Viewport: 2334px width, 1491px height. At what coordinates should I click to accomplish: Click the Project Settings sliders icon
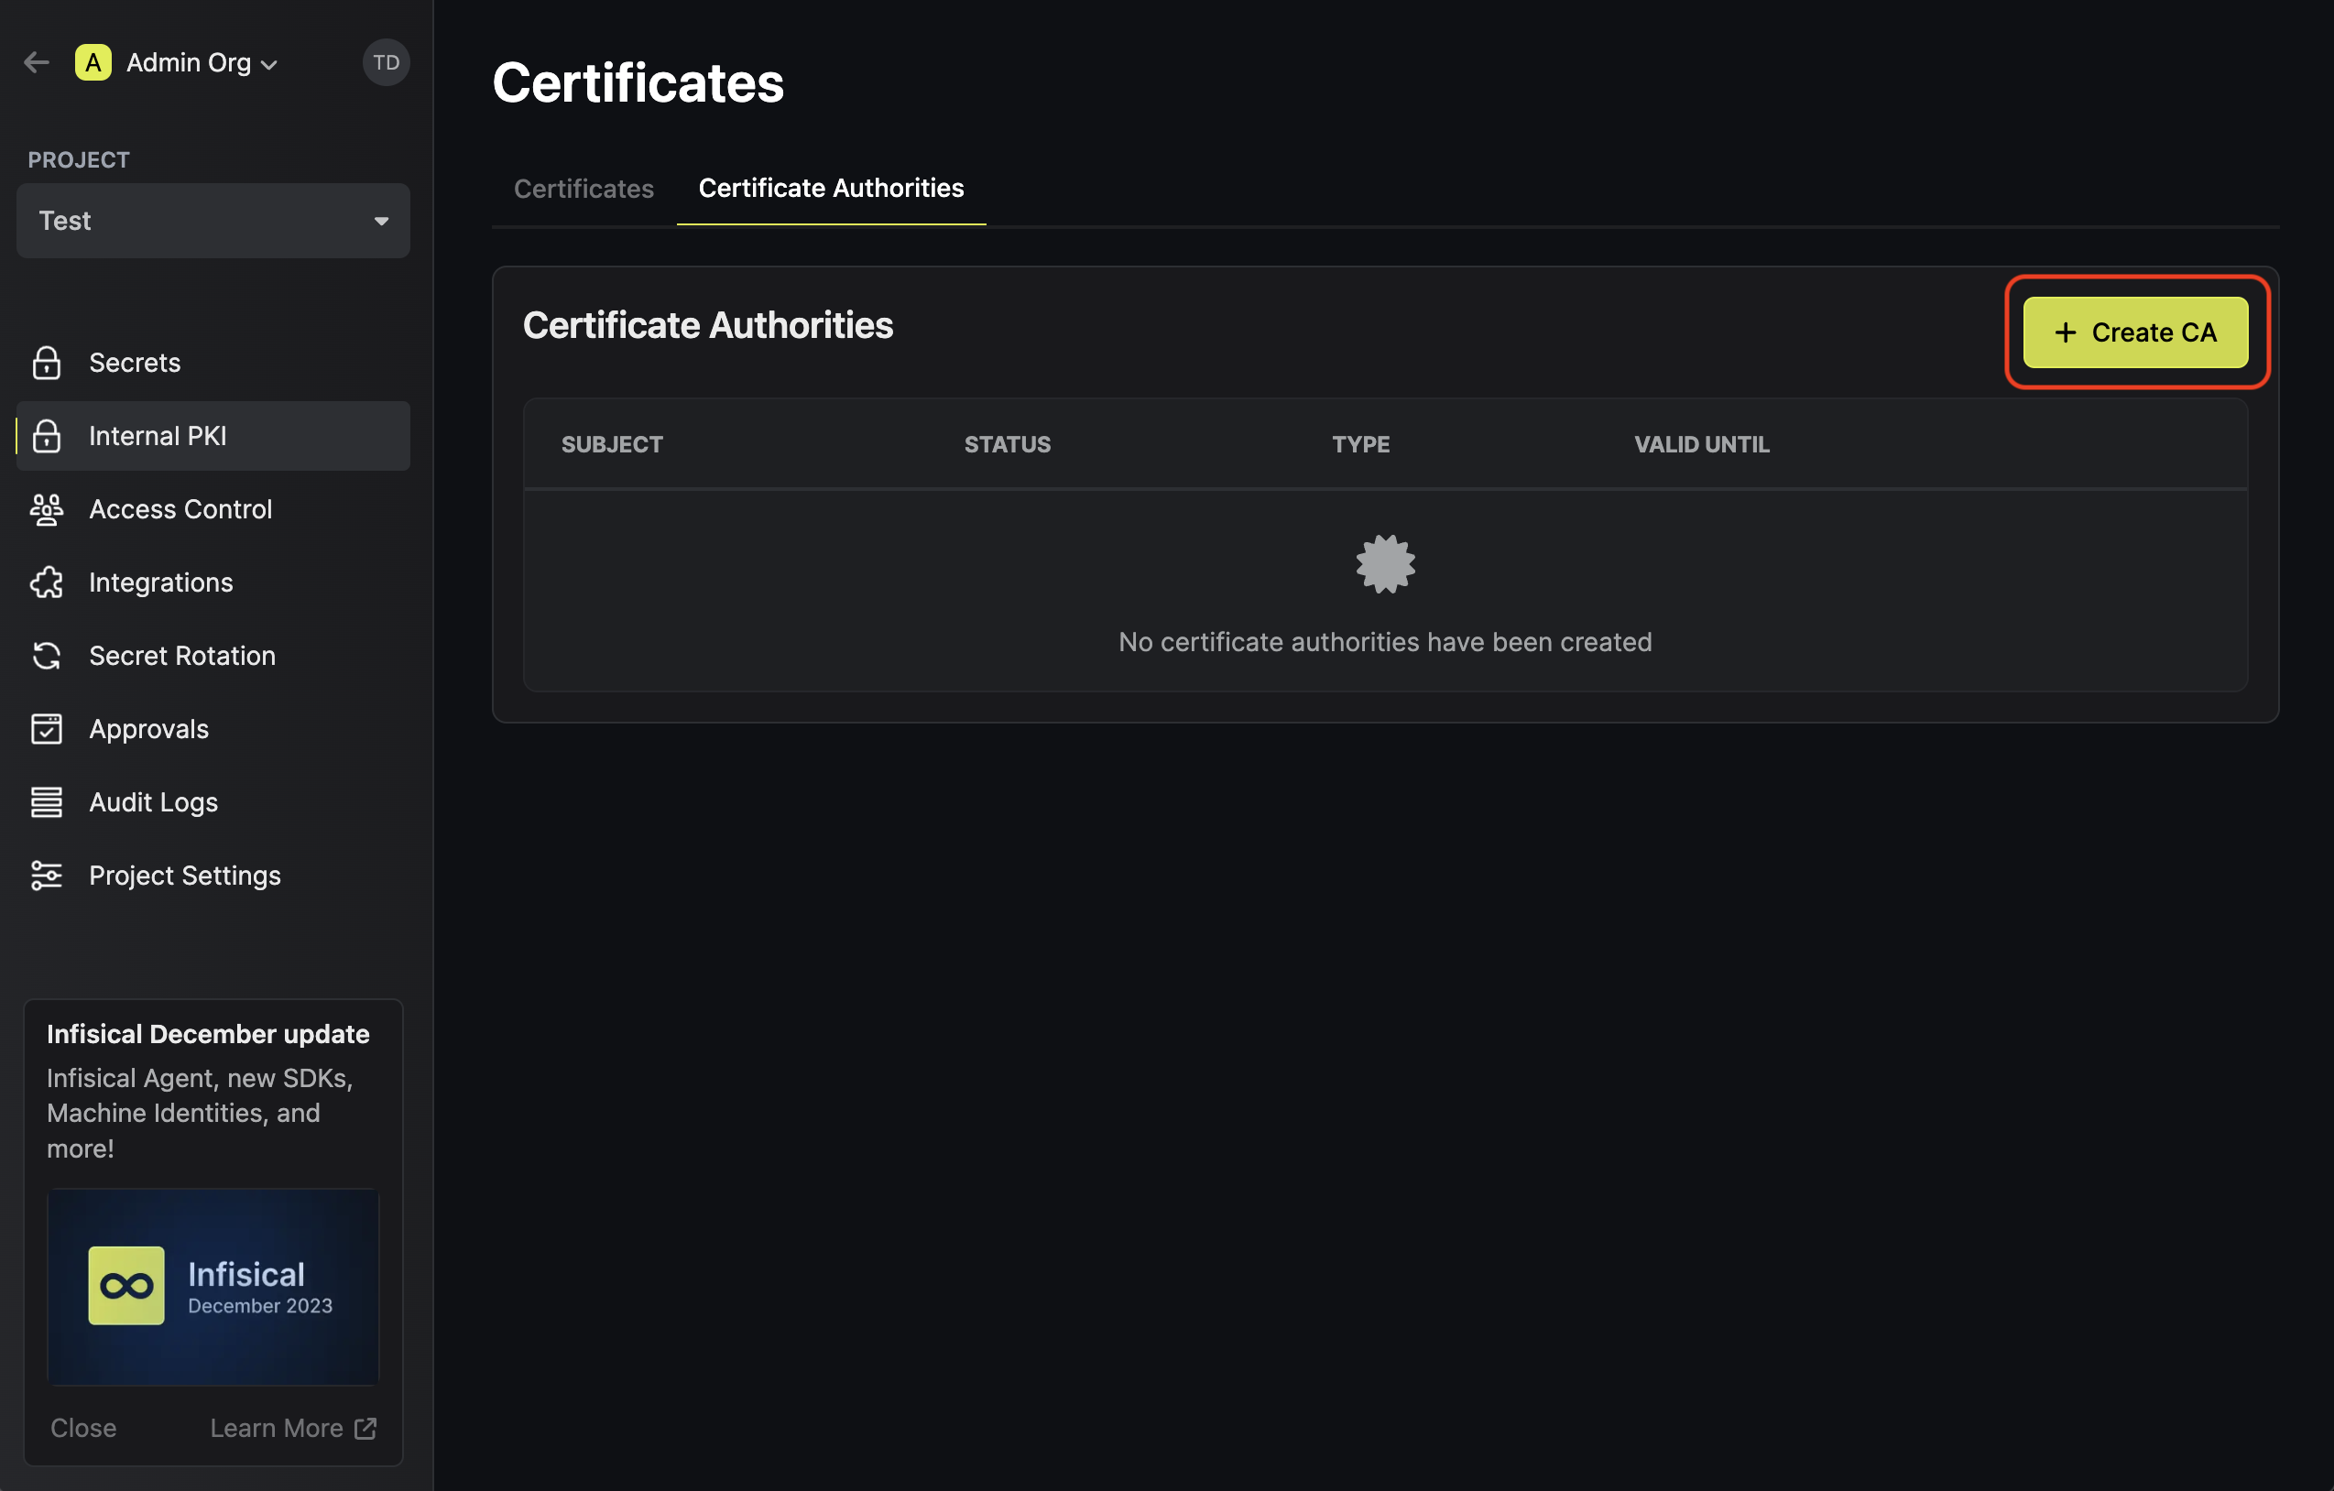[x=47, y=876]
